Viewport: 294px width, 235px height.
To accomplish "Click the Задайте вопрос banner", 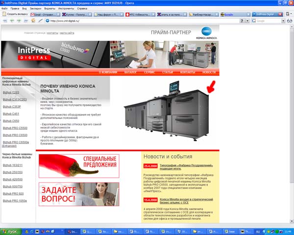I will [x=78, y=194].
